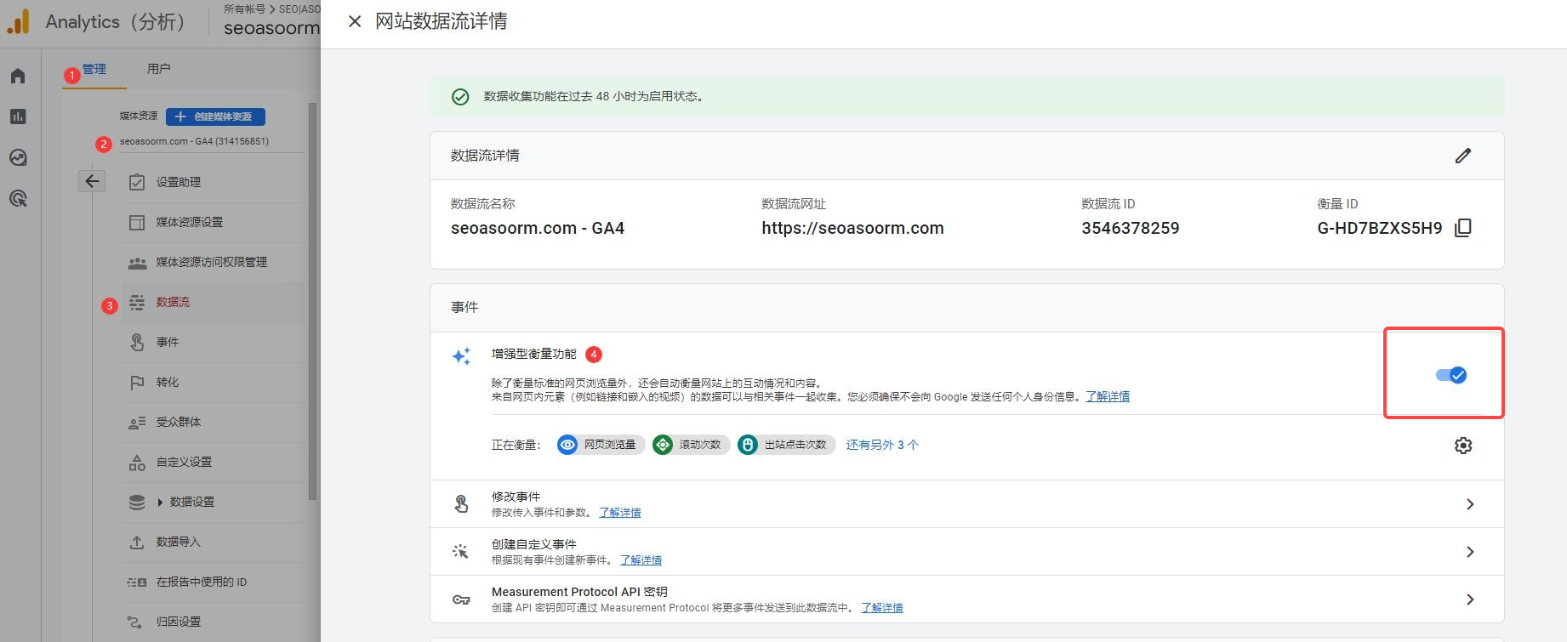Close the 网站数据流详情 panel
Viewport: 1567px width, 642px height.
(x=355, y=21)
